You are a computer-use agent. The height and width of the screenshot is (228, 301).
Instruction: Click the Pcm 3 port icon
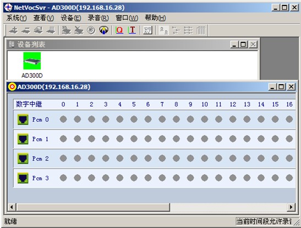point(23,178)
